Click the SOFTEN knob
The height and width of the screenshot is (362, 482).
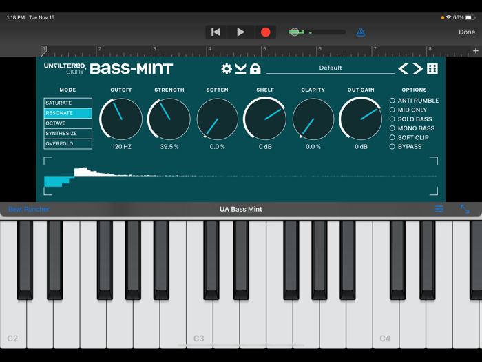coord(218,119)
